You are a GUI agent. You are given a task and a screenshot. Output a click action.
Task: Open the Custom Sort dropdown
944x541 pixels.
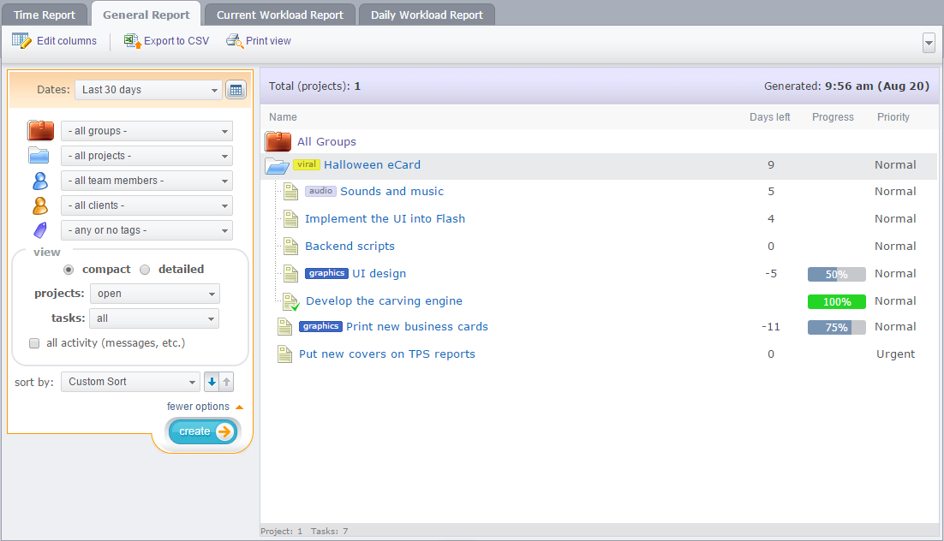[129, 382]
